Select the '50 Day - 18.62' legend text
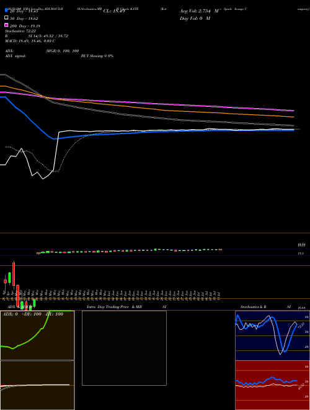Screen dimensions: 310x410 (x=24, y=19)
